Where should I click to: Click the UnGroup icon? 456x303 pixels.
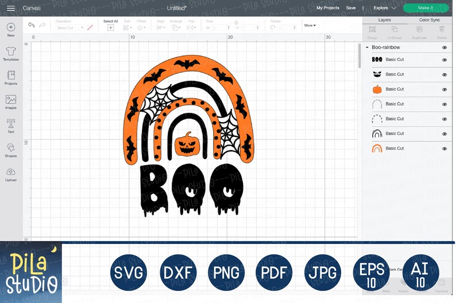click(x=395, y=29)
